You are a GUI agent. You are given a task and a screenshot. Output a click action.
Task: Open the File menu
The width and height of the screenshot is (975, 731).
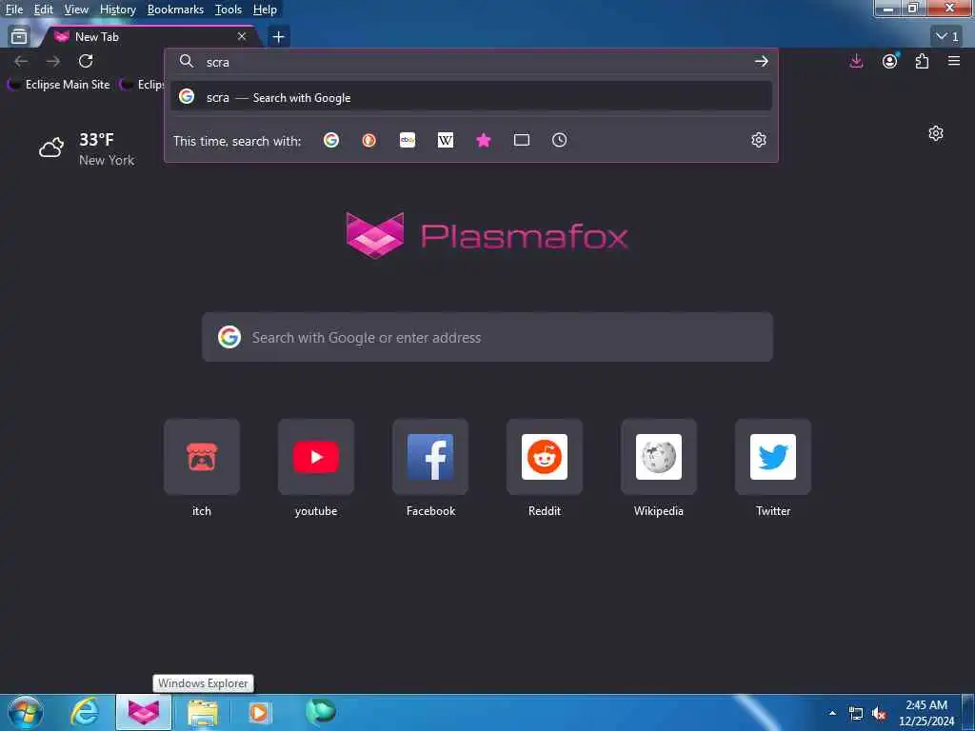click(x=13, y=10)
